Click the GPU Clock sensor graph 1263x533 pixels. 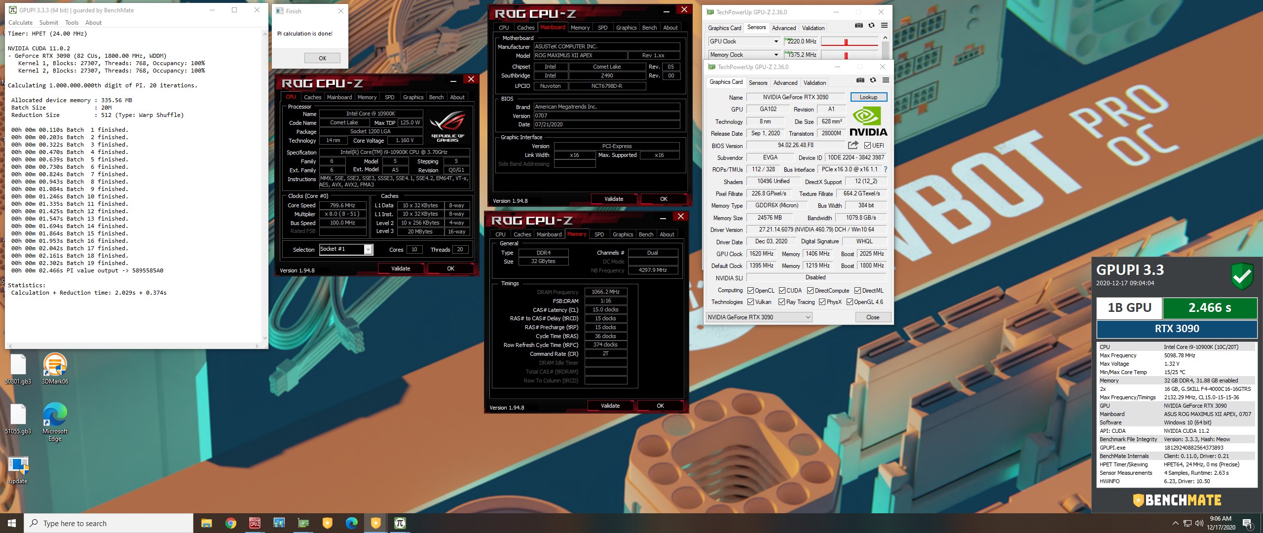(850, 41)
